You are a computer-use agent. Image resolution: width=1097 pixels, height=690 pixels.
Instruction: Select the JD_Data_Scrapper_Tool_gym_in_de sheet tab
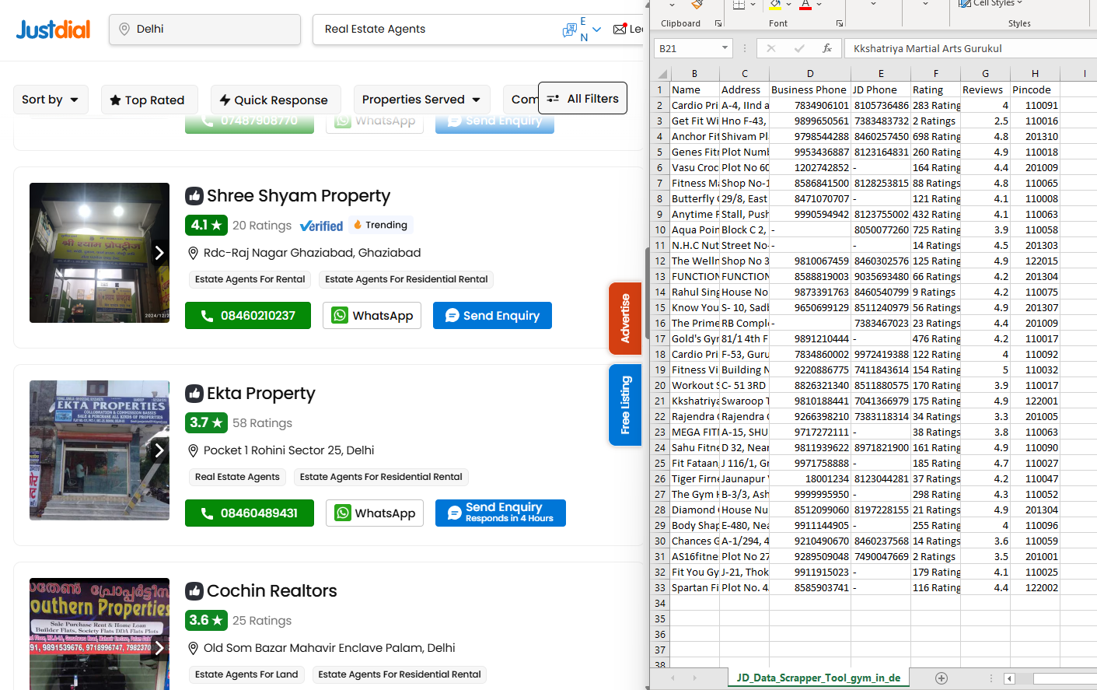click(818, 678)
